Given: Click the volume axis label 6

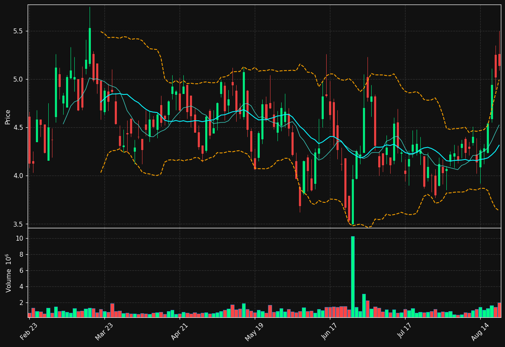Looking at the screenshot, I should click(x=22, y=271).
